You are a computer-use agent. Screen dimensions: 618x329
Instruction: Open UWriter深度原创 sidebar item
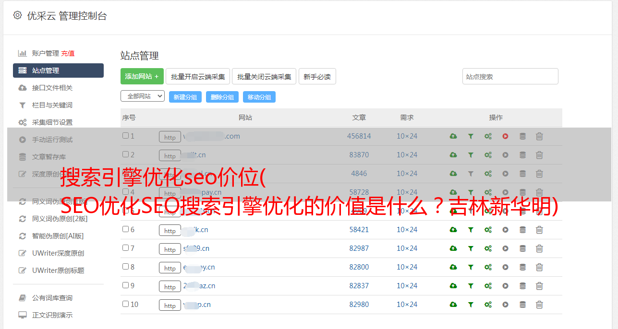point(58,253)
